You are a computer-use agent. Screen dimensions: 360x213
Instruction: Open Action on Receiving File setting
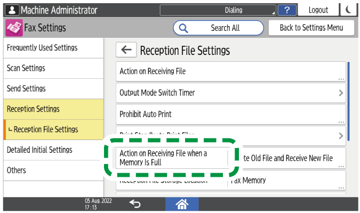[x=230, y=71]
